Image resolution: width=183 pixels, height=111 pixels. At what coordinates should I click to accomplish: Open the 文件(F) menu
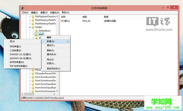pos(25,12)
